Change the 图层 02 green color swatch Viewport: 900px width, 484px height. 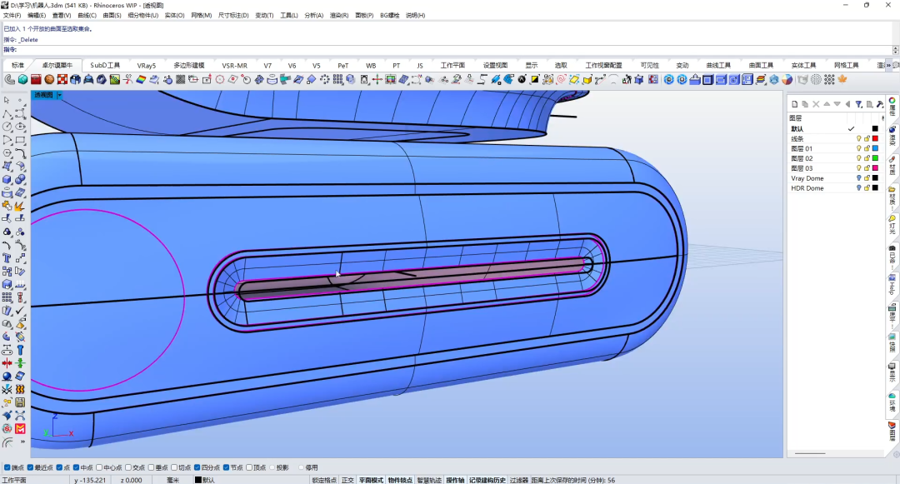coord(875,158)
